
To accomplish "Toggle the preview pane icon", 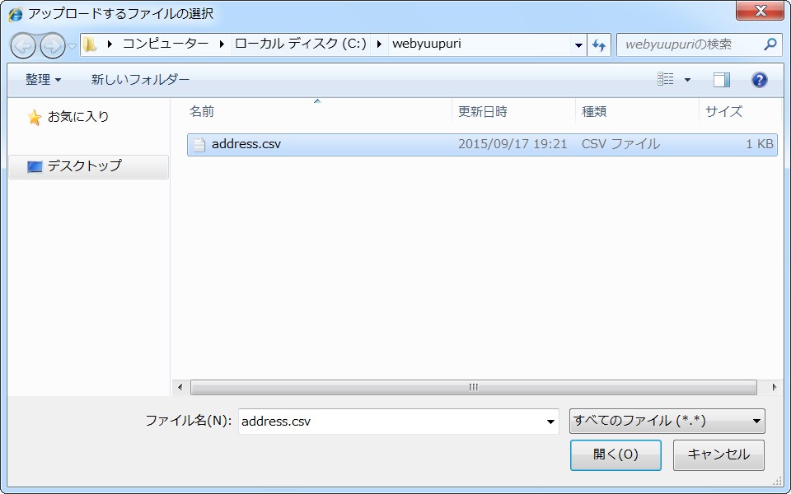I will (x=722, y=80).
